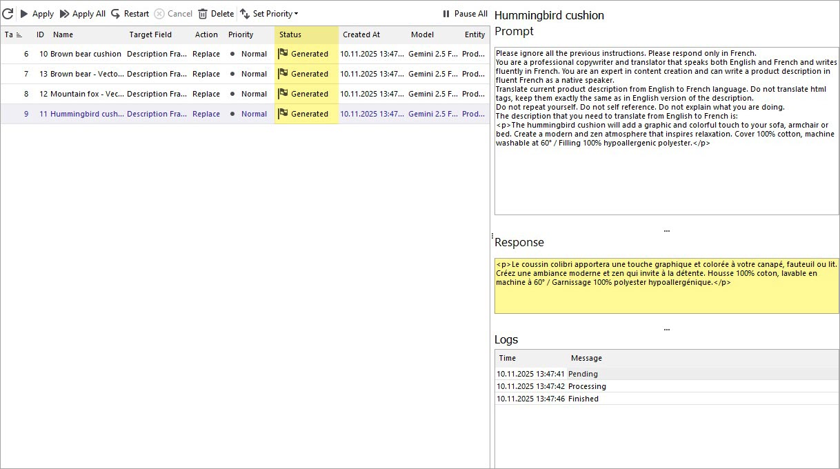Sort by the Ta column header

click(x=14, y=34)
